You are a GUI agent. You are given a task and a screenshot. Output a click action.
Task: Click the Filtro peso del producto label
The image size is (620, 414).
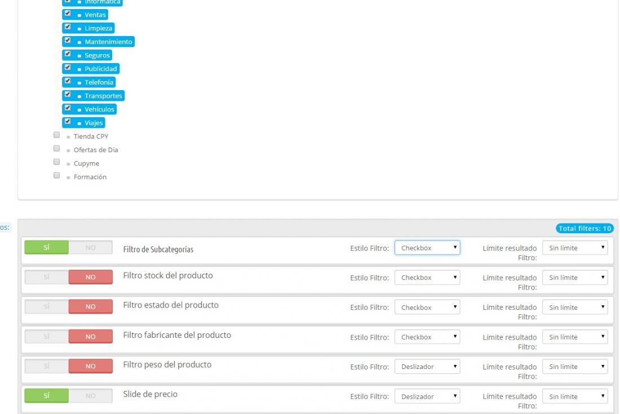click(x=167, y=364)
